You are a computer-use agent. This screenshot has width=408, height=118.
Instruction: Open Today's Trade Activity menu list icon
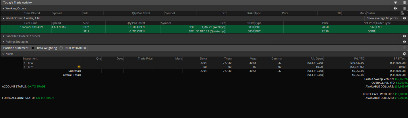coord(404,3)
